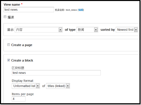This screenshot has width=141, height=105.
Task: Click the arrow on the 内容 dropdown
Action: pos(60,30)
